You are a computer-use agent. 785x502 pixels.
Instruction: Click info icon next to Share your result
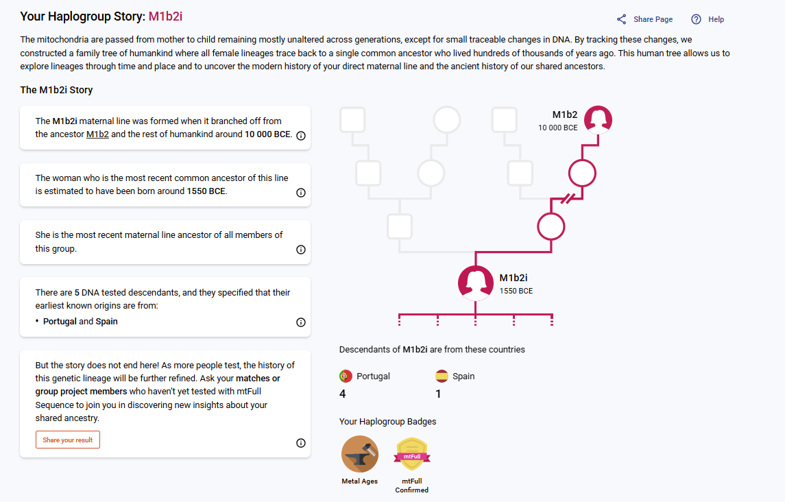point(301,444)
